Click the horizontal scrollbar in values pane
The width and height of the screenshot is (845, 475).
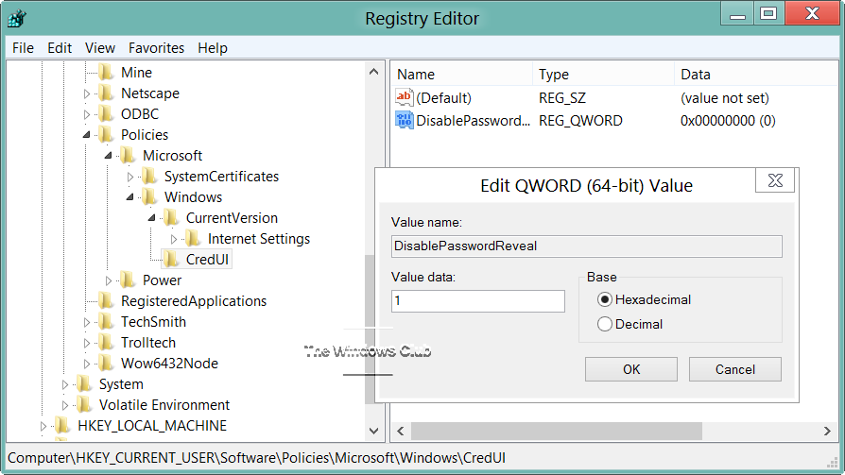tap(556, 431)
